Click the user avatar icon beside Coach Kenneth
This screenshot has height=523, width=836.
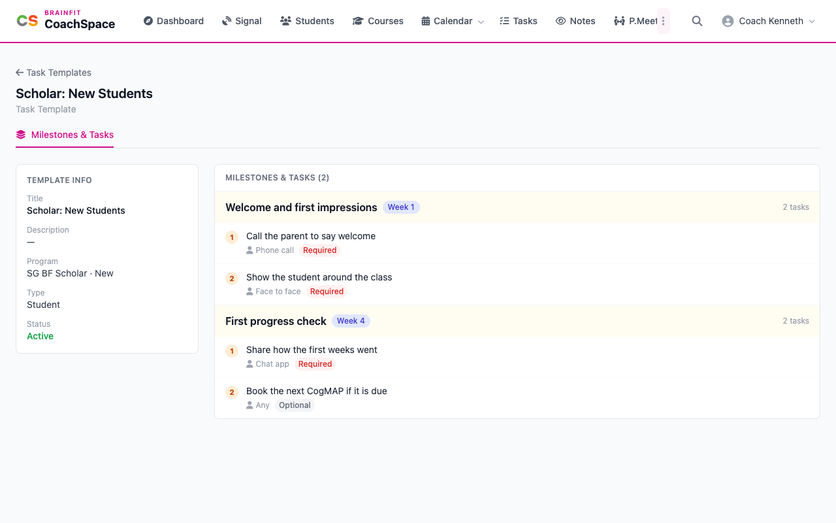728,21
